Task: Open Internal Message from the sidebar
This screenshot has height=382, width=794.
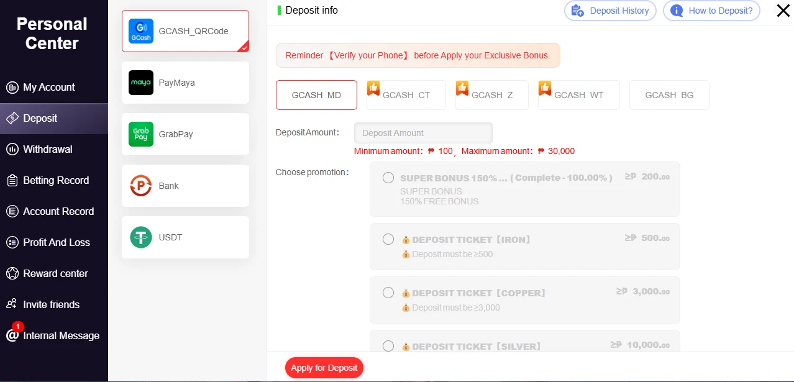Action: coord(61,335)
